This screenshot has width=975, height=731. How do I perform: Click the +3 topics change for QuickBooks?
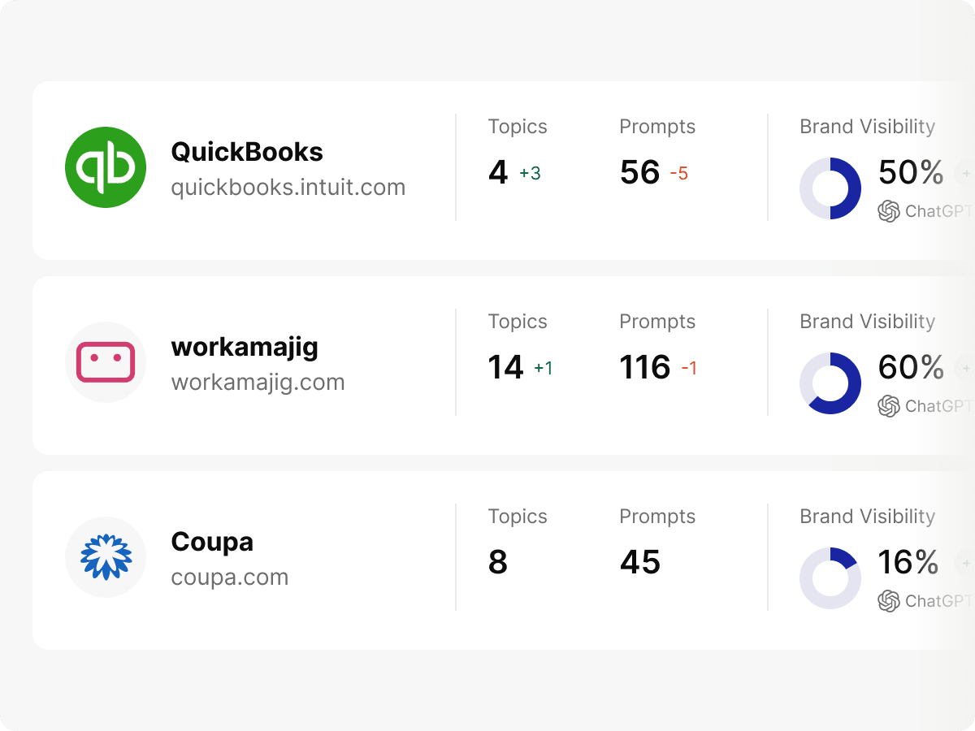tap(530, 173)
